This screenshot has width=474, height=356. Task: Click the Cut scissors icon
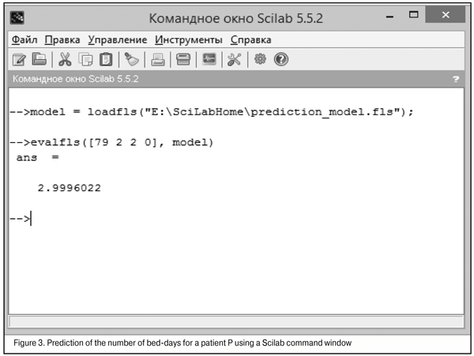65,60
